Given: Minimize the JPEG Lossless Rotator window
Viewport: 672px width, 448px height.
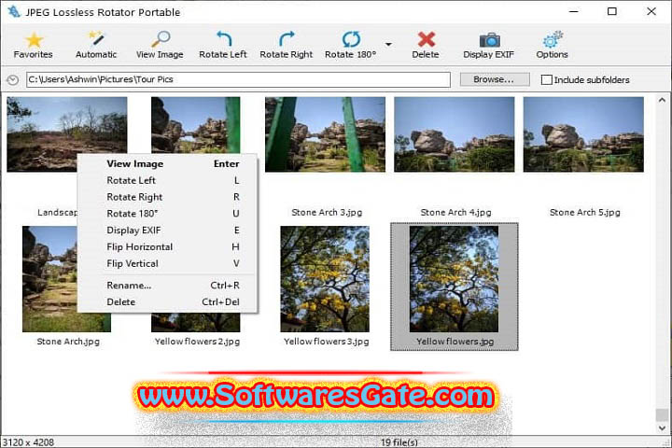Looking at the screenshot, I should [573, 11].
